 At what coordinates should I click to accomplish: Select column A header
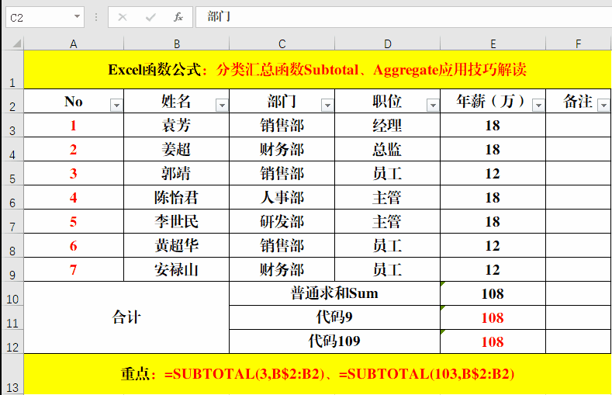(x=74, y=43)
